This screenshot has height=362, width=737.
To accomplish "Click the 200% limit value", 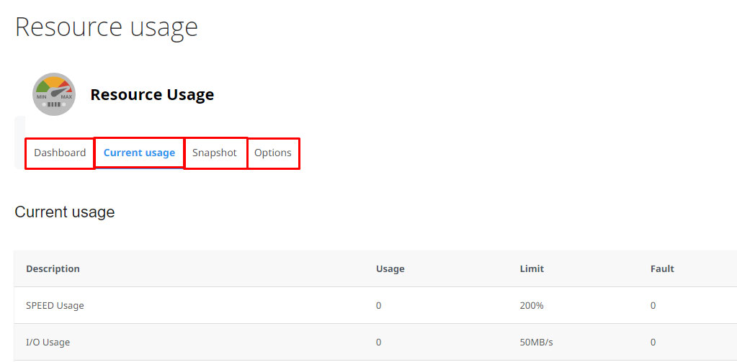I will [532, 306].
